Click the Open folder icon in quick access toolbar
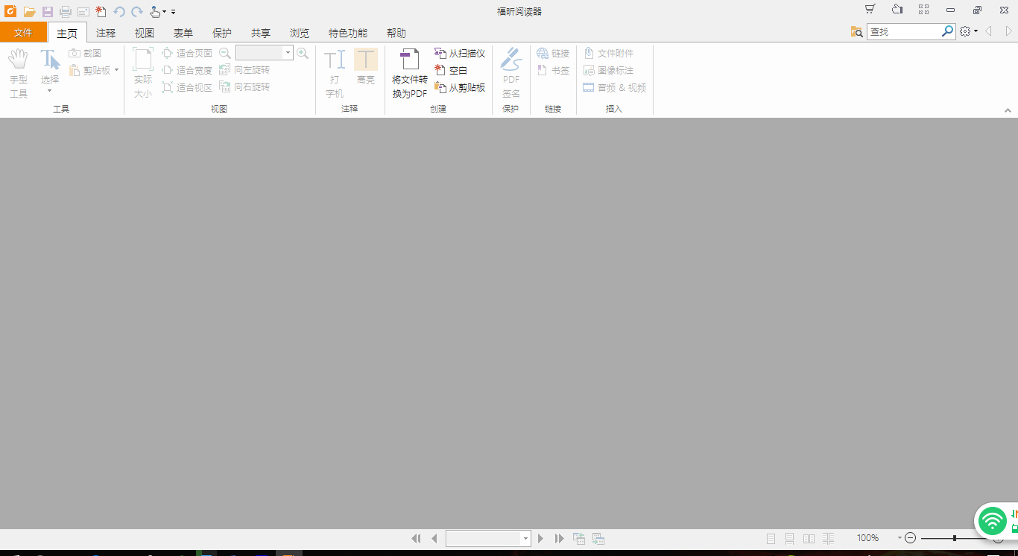 pyautogui.click(x=29, y=11)
